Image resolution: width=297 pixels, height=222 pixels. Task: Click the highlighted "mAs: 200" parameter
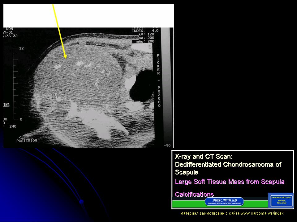(143, 41)
